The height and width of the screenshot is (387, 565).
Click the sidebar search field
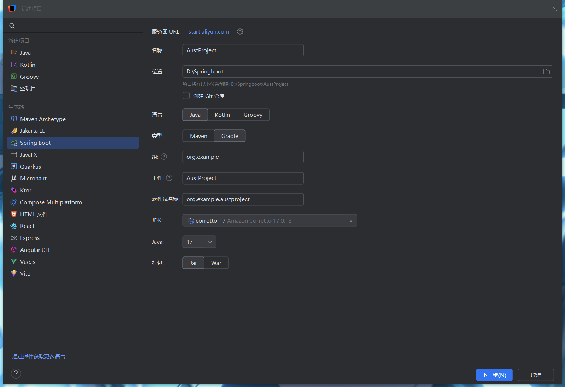[x=73, y=26]
